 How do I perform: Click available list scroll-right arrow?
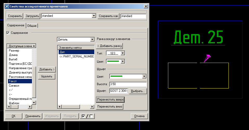(30, 107)
